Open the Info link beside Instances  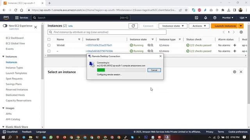(70, 26)
